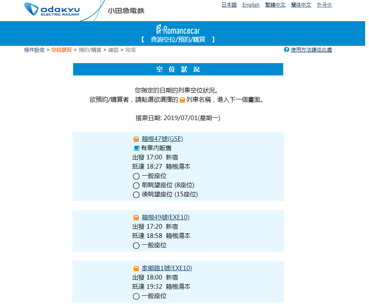Switch language to 簡体中文
Screen dimensions: 369x306
pyautogui.click(x=301, y=5)
